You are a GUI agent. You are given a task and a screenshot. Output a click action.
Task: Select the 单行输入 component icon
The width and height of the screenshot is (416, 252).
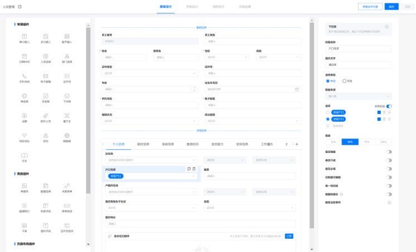click(x=24, y=36)
